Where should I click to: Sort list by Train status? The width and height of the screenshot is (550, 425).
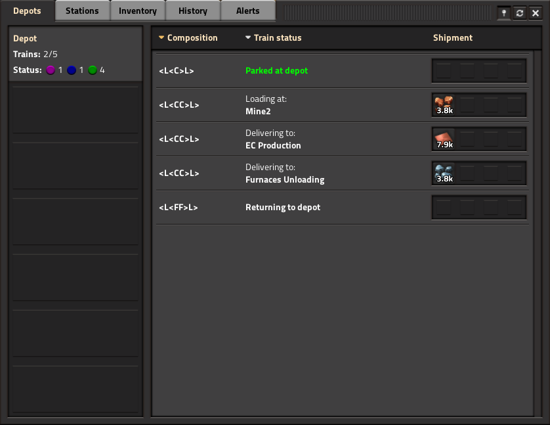(273, 37)
